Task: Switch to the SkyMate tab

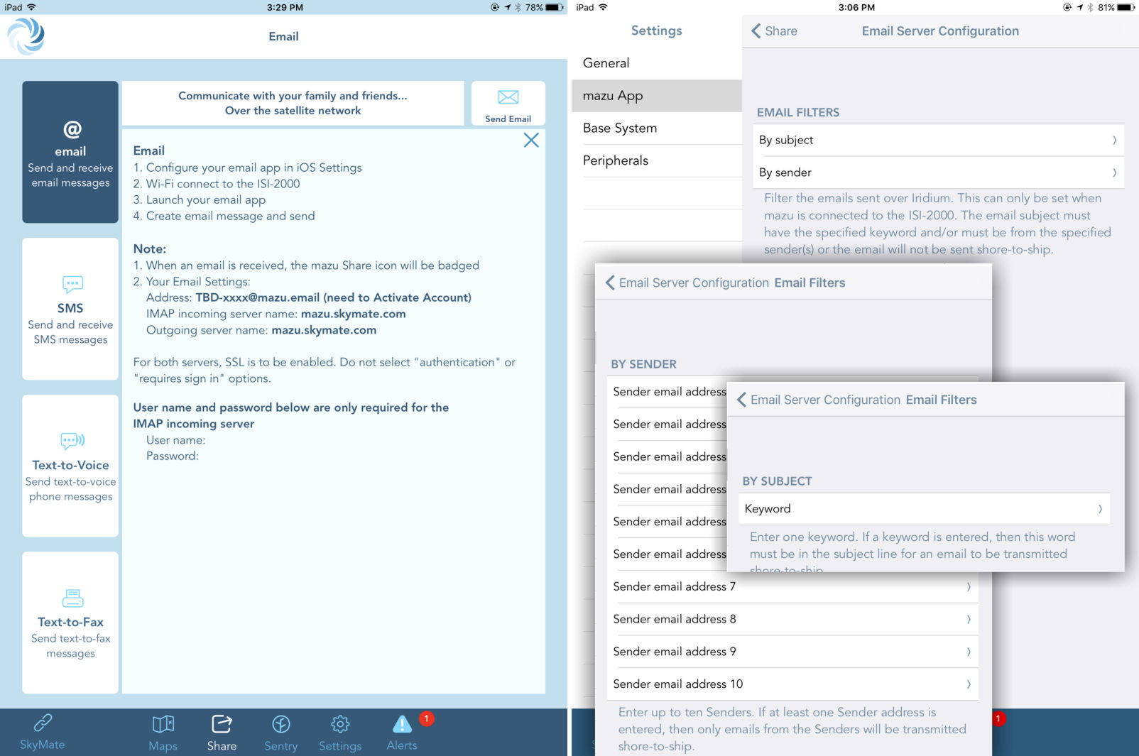Action: pyautogui.click(x=42, y=733)
